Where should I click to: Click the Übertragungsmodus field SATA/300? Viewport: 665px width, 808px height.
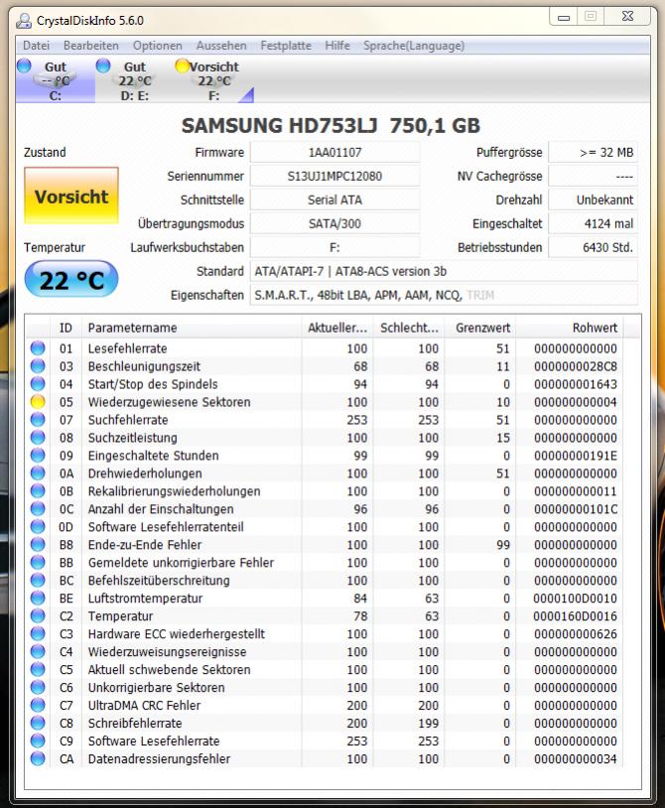(x=334, y=223)
